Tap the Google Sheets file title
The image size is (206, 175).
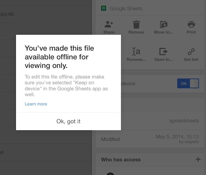coord(126,9)
